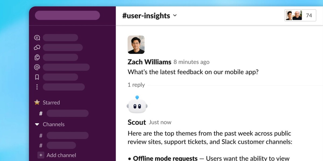Click the direct messages icon
Viewport: 323px width, 161px height.
click(37, 47)
